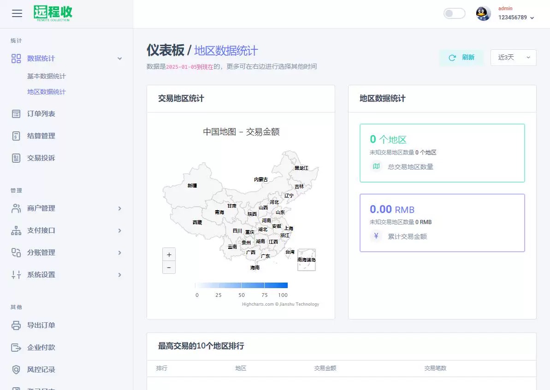The height and width of the screenshot is (390, 550).
Task: Toggle the header switch
Action: 454,14
